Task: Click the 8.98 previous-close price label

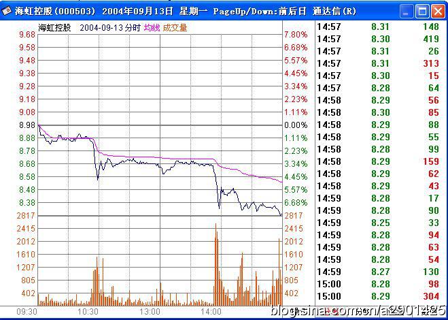Action: [27, 125]
